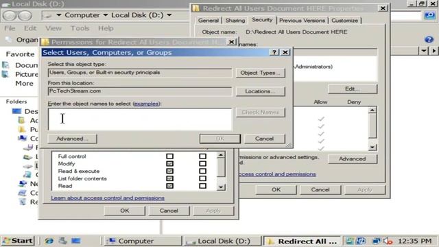Switch to Redirect All taskbar button
This screenshot has height=247, width=439.
coord(302,241)
